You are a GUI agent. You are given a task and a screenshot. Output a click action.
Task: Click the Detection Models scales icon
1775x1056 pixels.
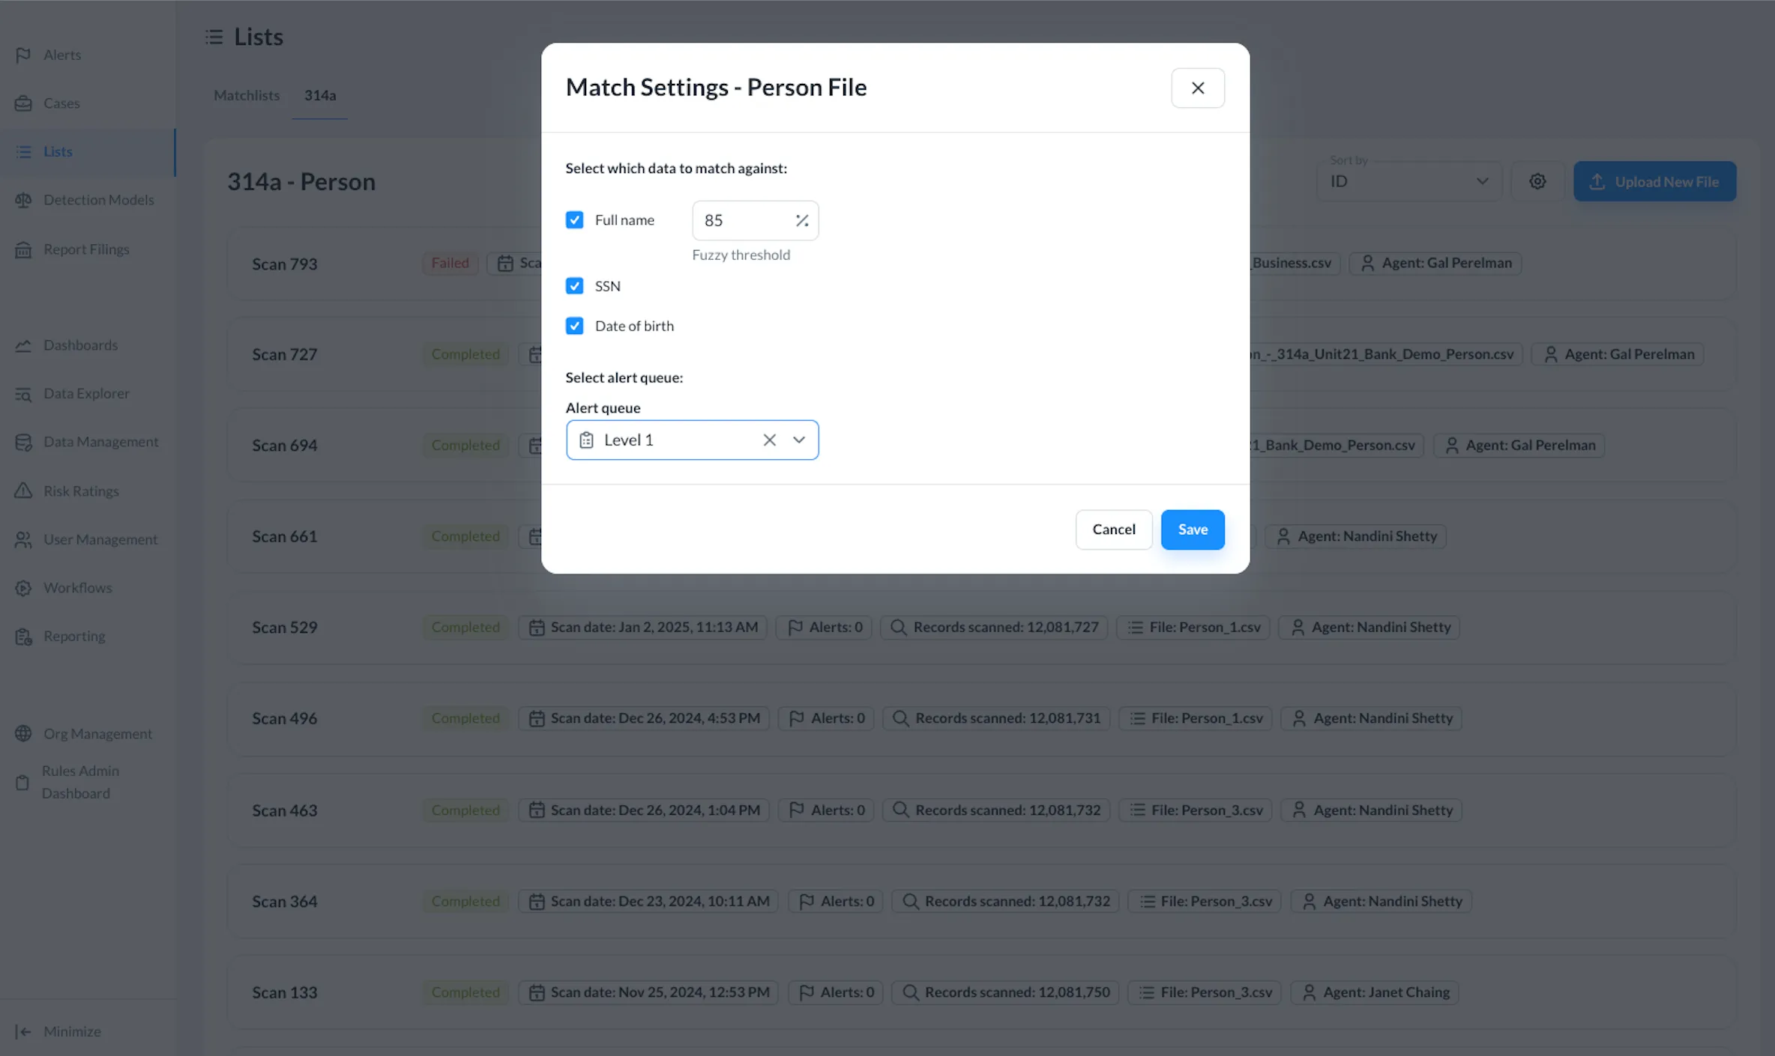tap(23, 200)
